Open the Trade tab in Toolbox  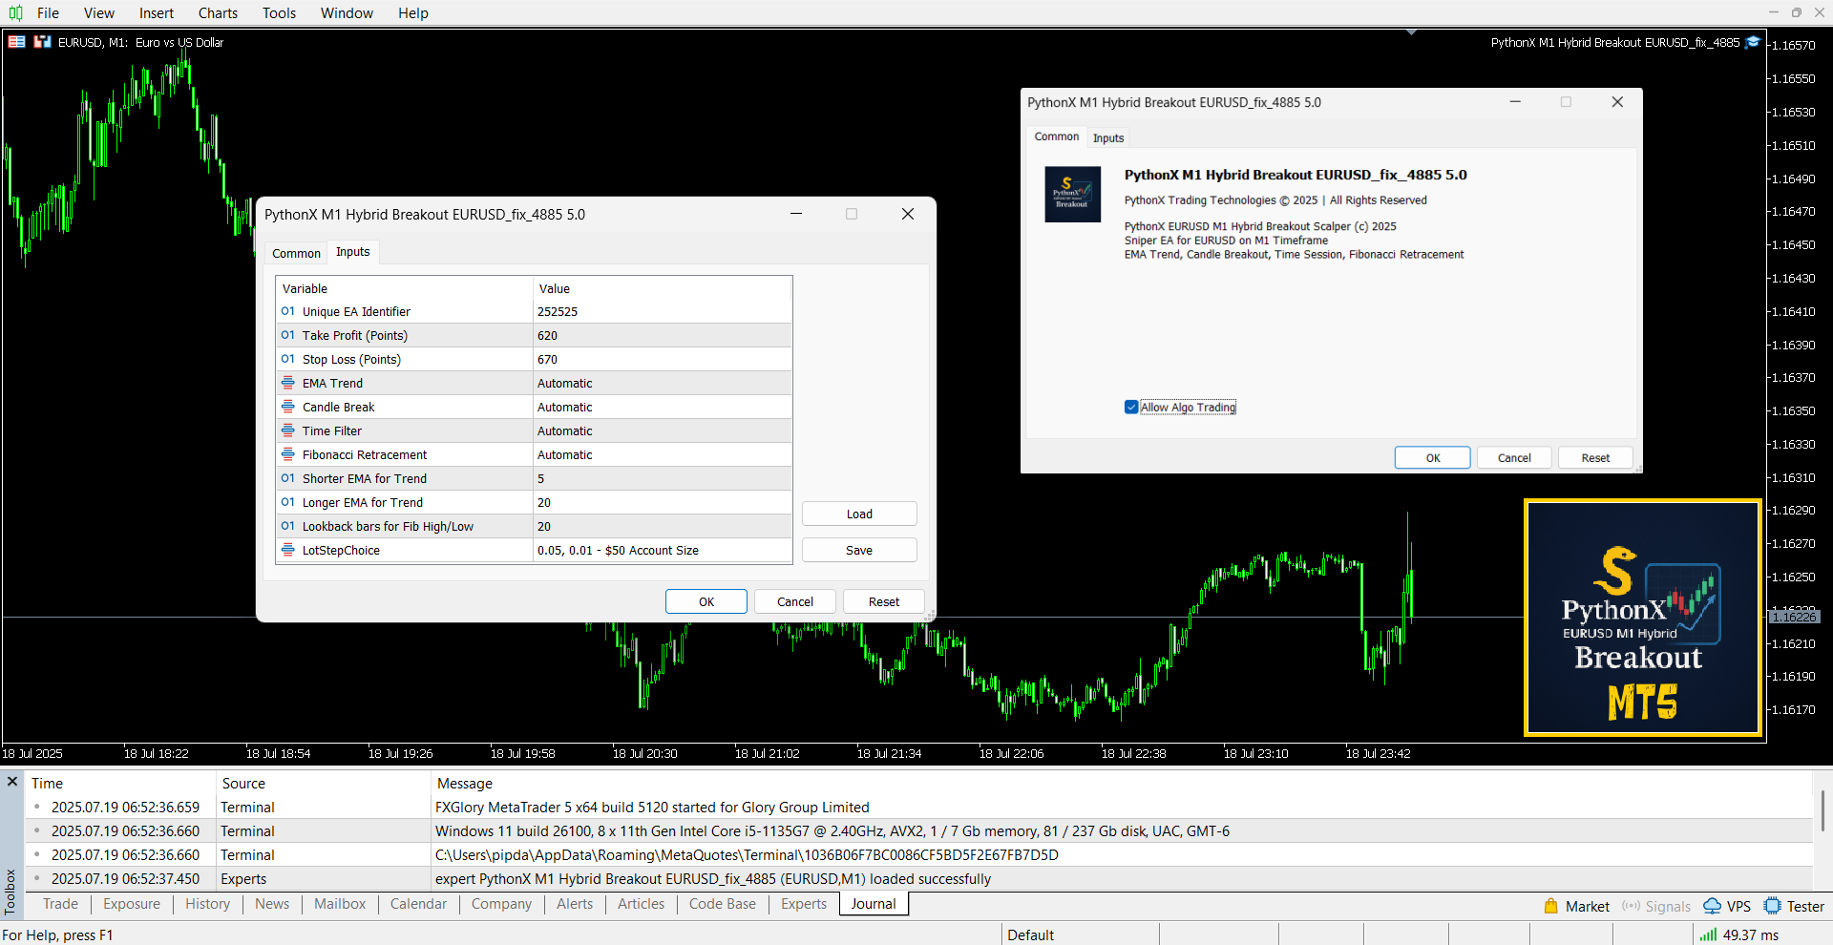60,904
